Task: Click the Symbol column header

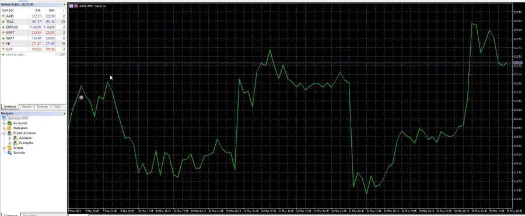Action: (8, 10)
